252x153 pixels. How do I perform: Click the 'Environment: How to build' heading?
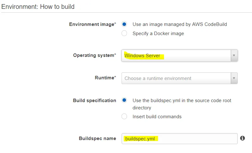click(x=38, y=6)
